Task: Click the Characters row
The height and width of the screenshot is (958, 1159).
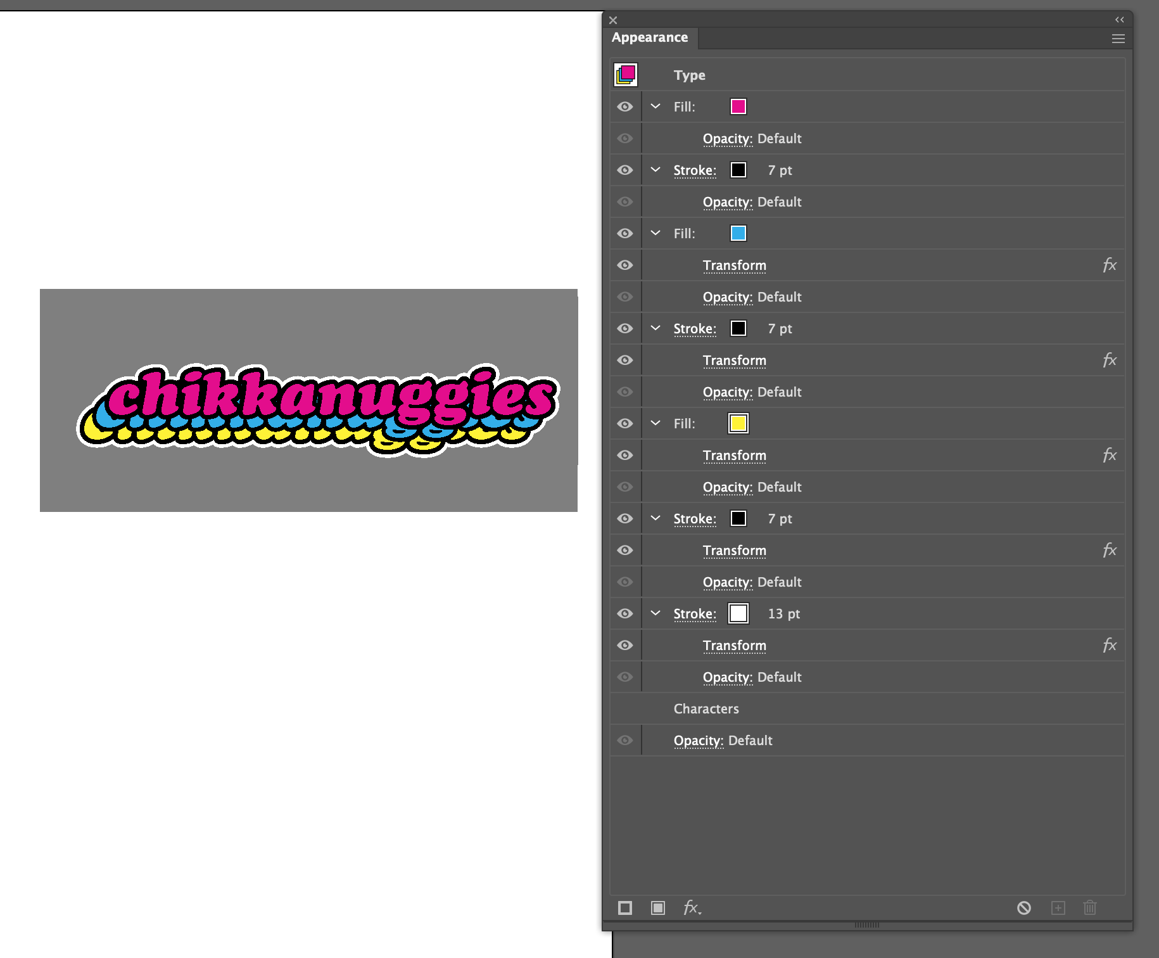Action: [706, 708]
